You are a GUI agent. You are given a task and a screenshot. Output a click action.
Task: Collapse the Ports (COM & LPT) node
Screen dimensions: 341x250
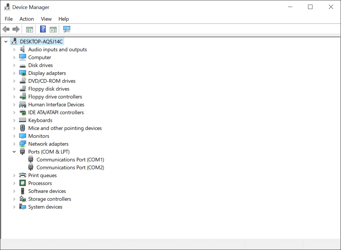(x=14, y=152)
